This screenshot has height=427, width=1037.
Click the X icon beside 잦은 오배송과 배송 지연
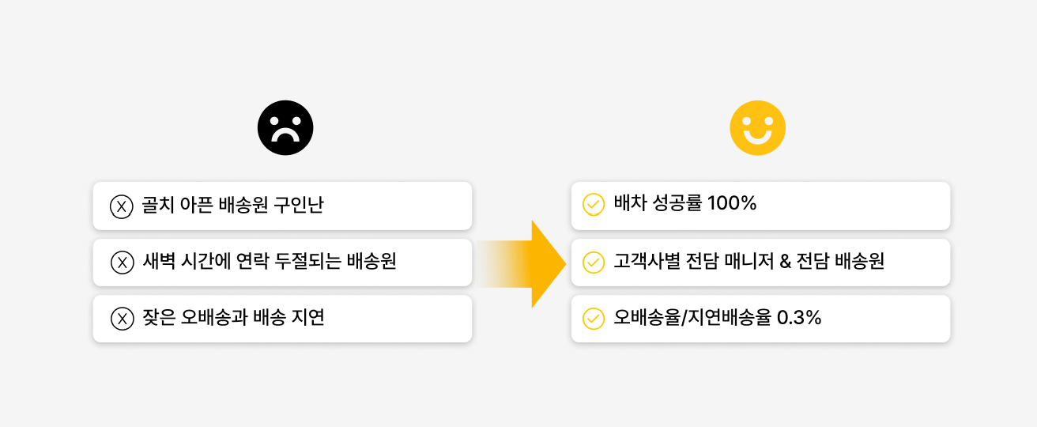tap(122, 319)
